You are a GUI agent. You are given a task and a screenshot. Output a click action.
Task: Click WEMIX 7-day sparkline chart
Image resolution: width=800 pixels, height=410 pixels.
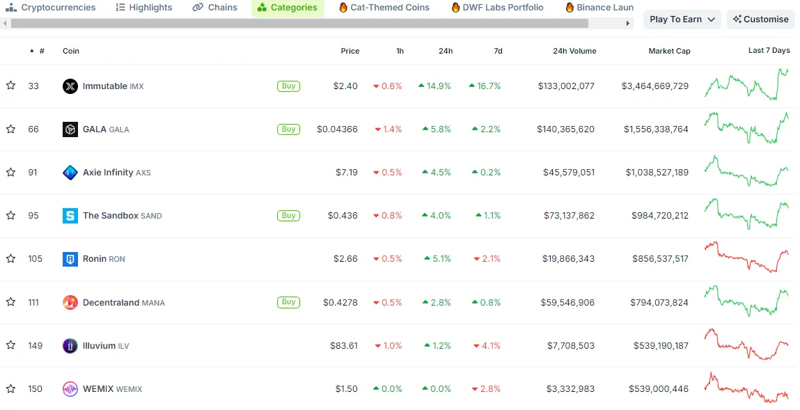click(x=747, y=388)
